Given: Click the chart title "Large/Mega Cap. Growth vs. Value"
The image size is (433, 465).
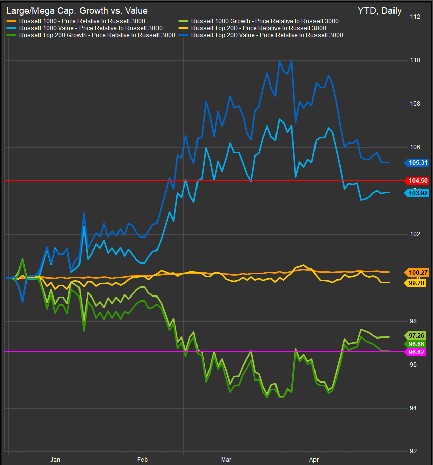Looking at the screenshot, I should point(77,11).
